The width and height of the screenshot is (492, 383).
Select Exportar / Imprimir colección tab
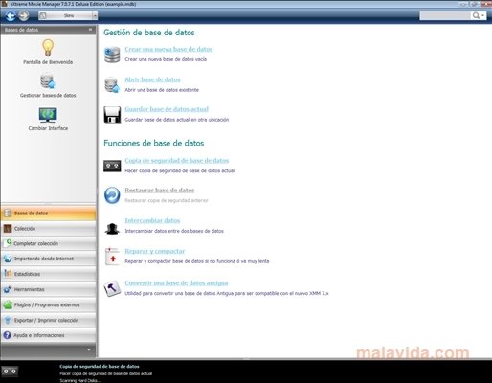tap(49, 320)
